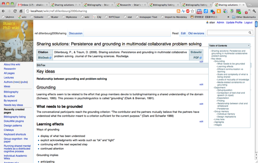Click the wiki search input field
Screen dimensions: 258x163
point(228,33)
